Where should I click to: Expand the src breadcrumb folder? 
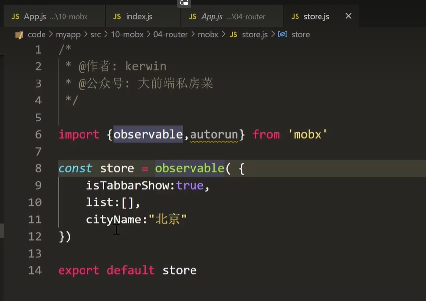coord(95,35)
